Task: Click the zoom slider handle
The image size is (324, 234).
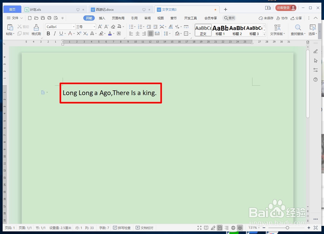Action: coord(287,228)
